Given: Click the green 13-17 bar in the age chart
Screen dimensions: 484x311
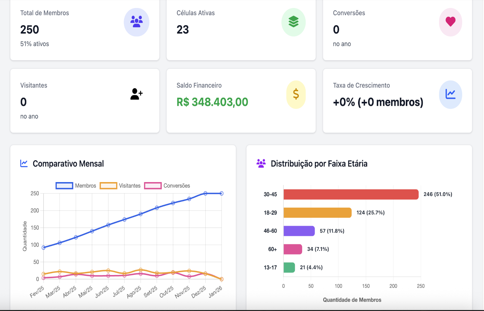Looking at the screenshot, I should [x=289, y=267].
